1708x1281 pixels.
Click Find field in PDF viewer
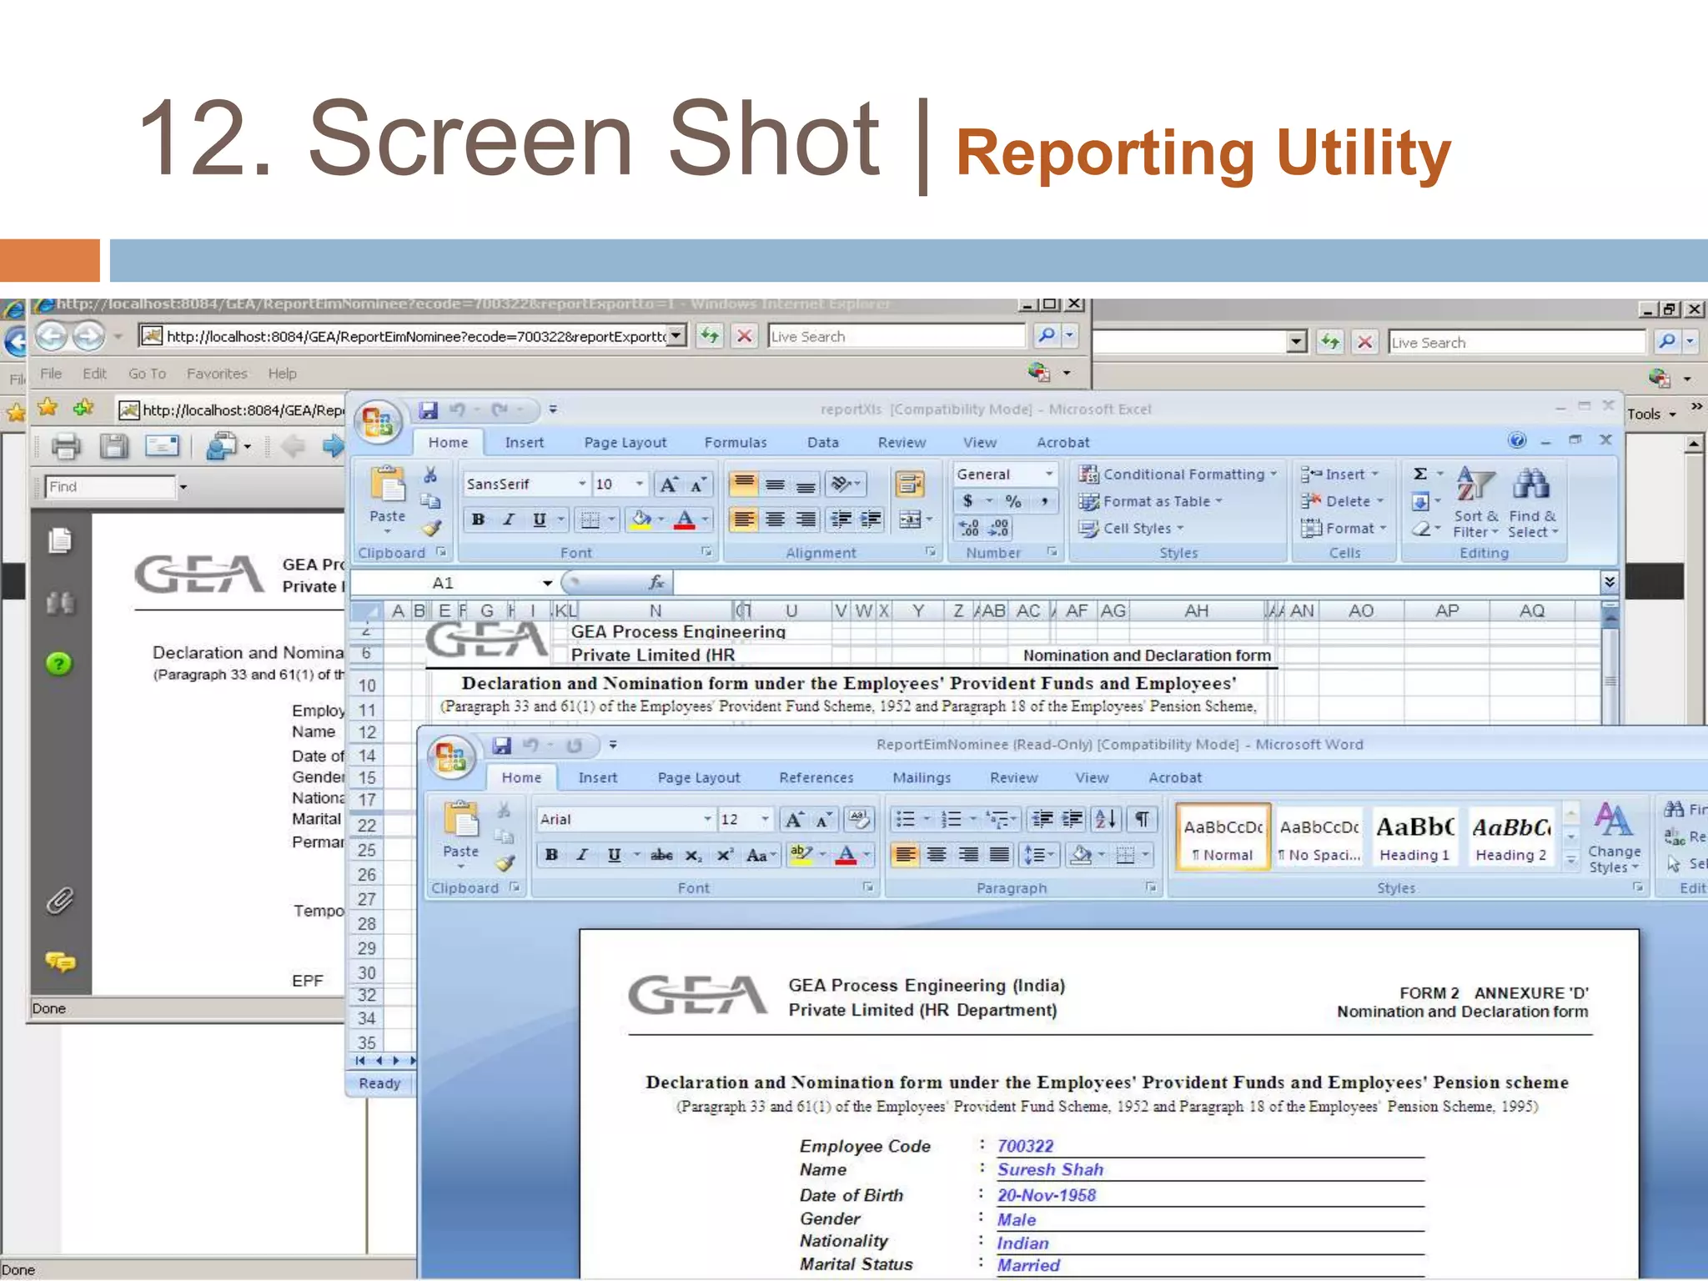pos(110,486)
